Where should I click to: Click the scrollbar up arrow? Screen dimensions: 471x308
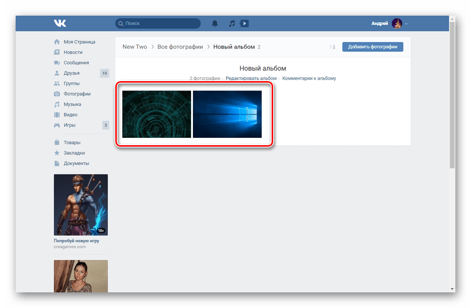pyautogui.click(x=452, y=19)
